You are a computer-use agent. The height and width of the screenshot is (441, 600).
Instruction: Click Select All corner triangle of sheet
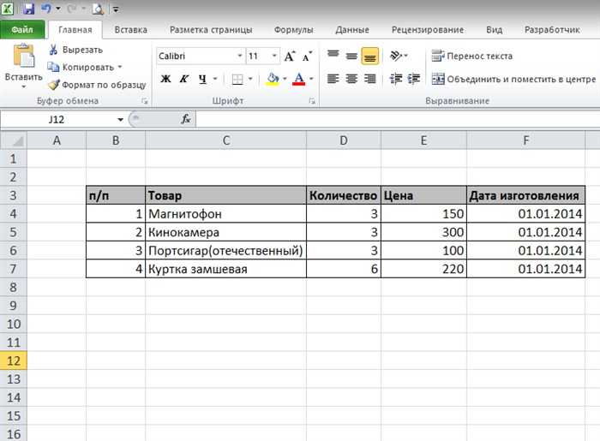pos(14,140)
